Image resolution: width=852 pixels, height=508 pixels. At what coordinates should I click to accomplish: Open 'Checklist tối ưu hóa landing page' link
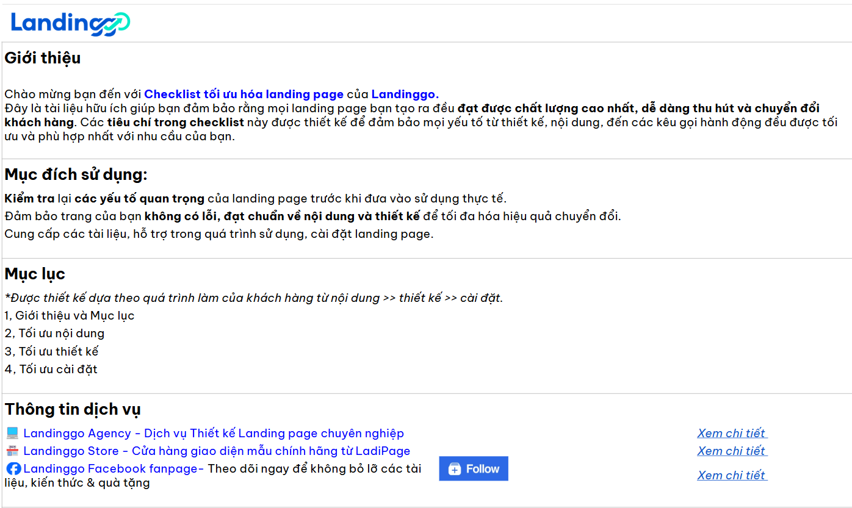[244, 94]
